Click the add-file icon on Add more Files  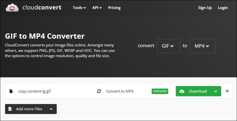pos(10,109)
